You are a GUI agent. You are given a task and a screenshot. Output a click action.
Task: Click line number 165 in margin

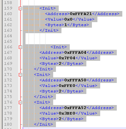click(8, 41)
